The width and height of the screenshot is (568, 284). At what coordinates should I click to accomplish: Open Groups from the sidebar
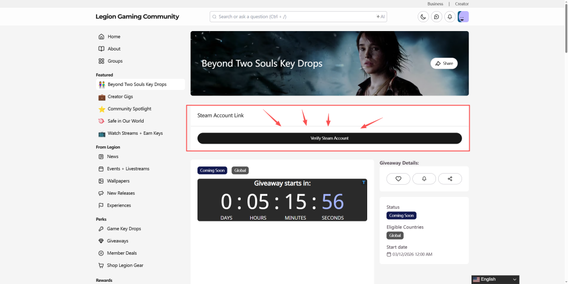click(115, 61)
